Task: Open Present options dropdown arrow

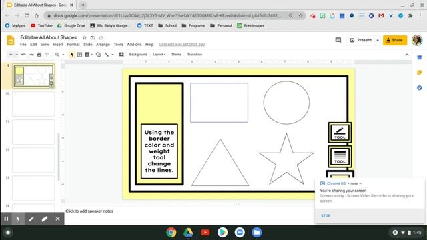Action: click(x=378, y=40)
